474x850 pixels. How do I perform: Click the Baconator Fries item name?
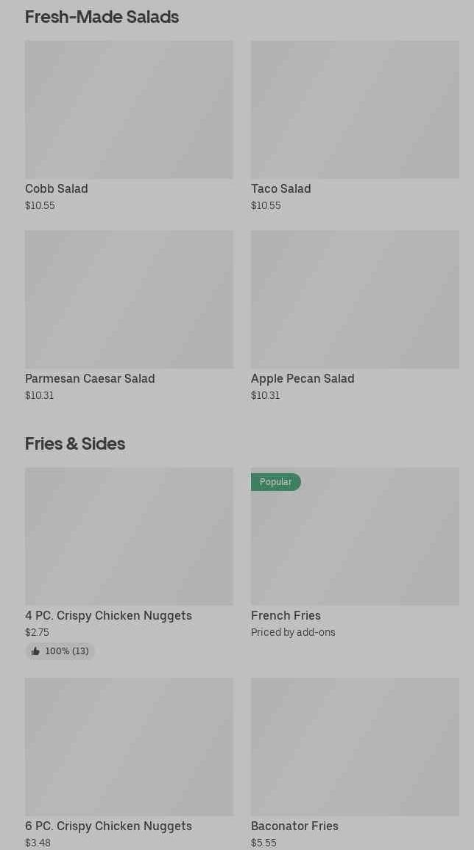294,826
